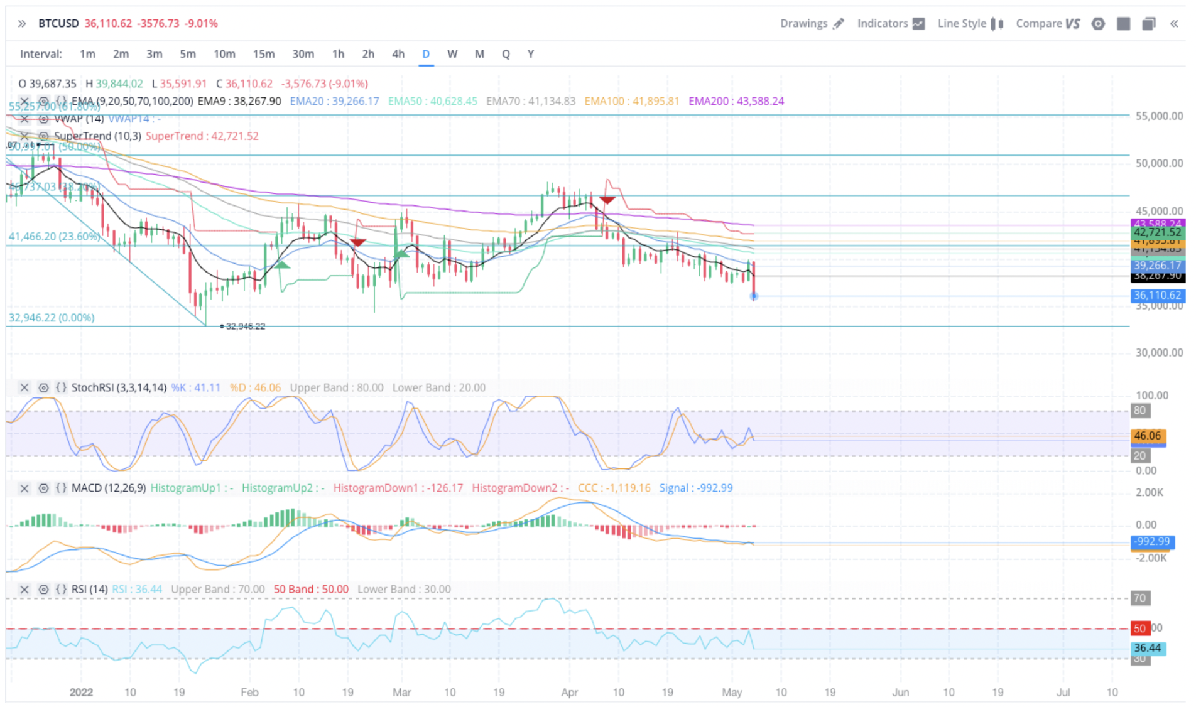Image resolution: width=1196 pixels, height=707 pixels.
Task: Click the SuperTrend : 42,721.52 value
Action: (x=202, y=136)
